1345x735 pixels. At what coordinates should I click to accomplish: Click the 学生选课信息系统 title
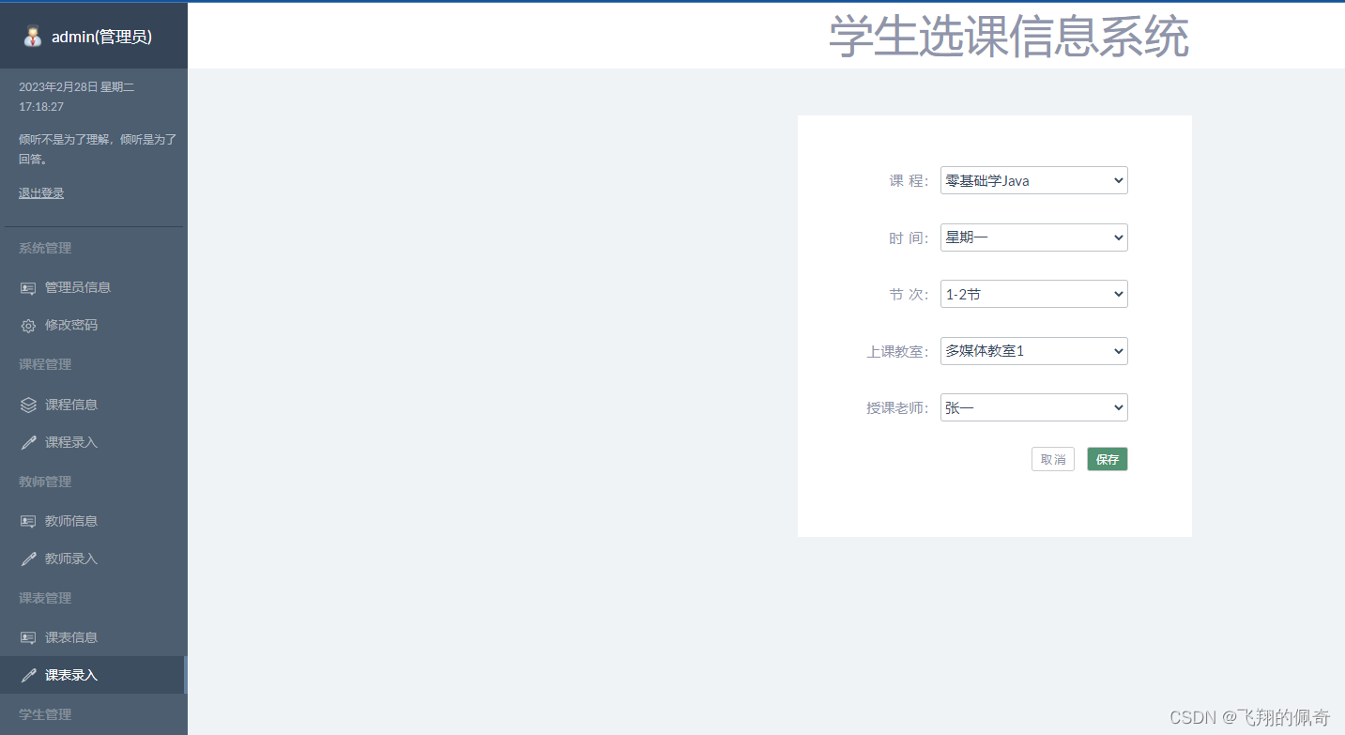click(x=1009, y=38)
